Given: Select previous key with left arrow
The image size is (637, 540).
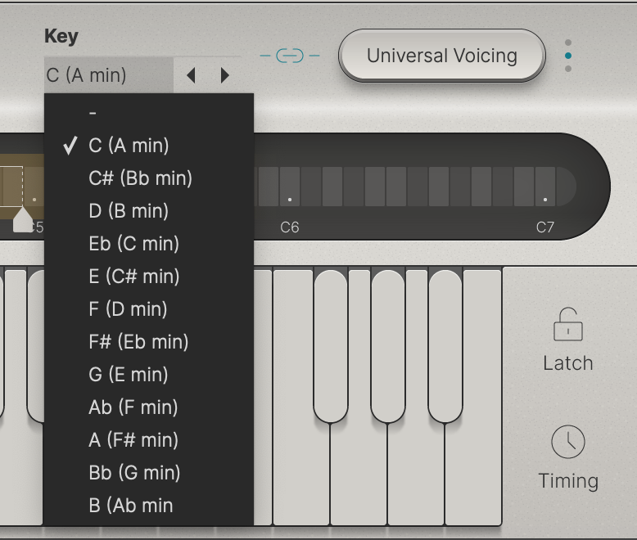Looking at the screenshot, I should [191, 75].
